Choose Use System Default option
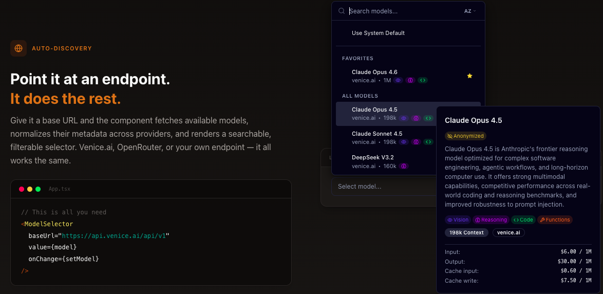The height and width of the screenshot is (294, 603). point(408,33)
